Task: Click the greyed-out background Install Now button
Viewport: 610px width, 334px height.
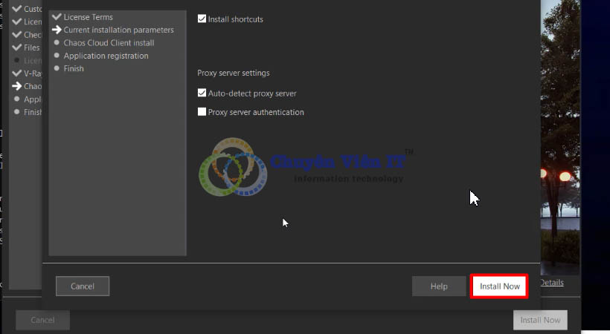Action: click(x=540, y=320)
